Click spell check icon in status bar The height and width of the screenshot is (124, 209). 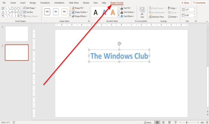pyautogui.click(x=14, y=123)
